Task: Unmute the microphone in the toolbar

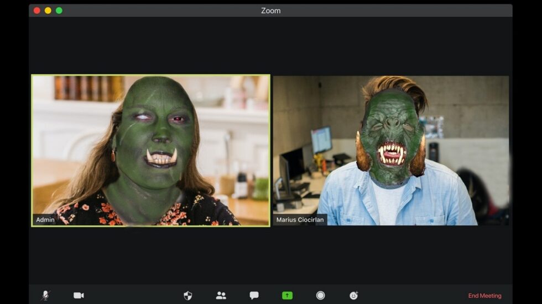Action: [45, 295]
